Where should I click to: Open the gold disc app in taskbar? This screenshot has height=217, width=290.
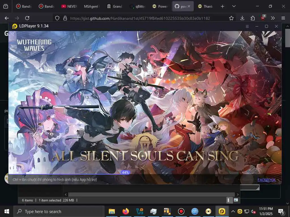(x=208, y=211)
